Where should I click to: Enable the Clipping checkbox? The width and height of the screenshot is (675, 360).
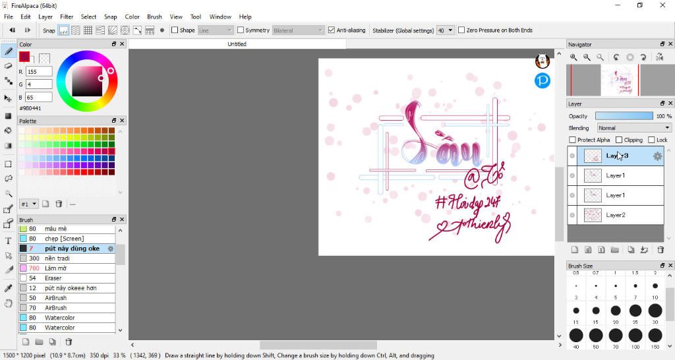618,140
